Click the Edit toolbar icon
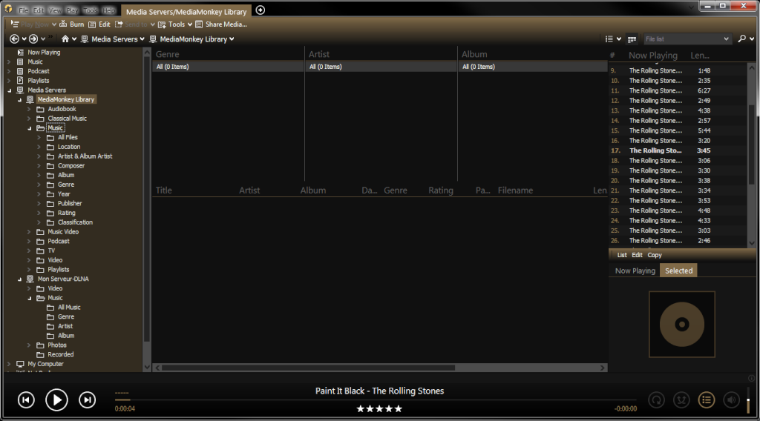 92,24
